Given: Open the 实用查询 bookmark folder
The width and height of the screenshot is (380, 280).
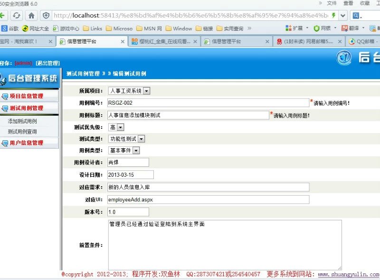Looking at the screenshot, I should (230, 28).
